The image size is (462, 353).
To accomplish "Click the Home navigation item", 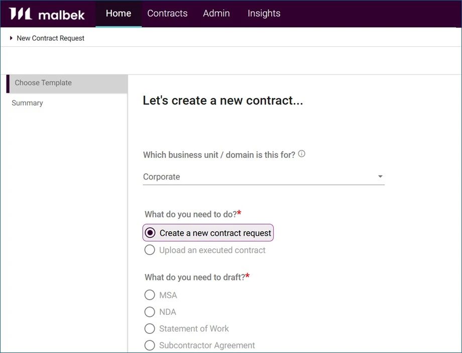I will tap(118, 14).
